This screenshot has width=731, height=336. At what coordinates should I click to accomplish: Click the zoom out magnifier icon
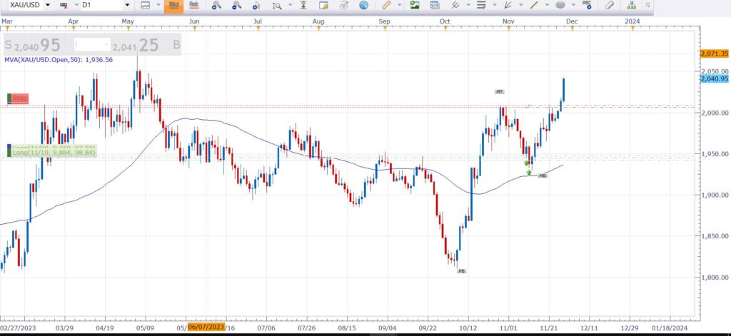pos(237,5)
